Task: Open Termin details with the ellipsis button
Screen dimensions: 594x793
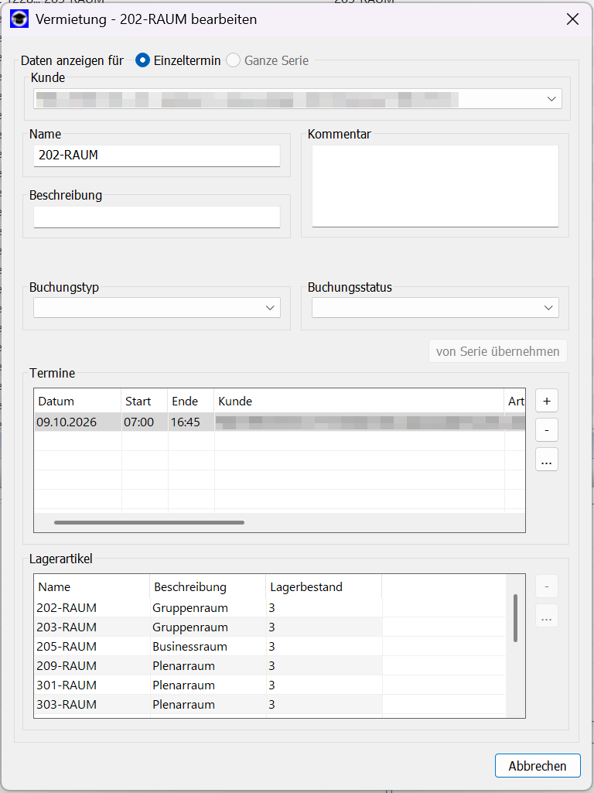Action: click(x=547, y=460)
